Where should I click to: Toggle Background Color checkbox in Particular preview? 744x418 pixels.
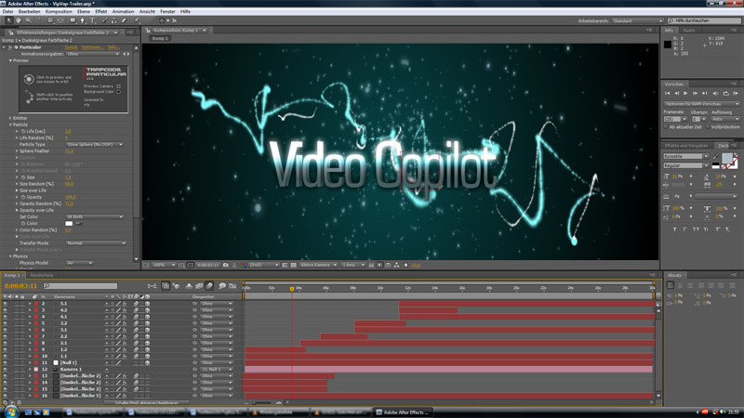(119, 92)
